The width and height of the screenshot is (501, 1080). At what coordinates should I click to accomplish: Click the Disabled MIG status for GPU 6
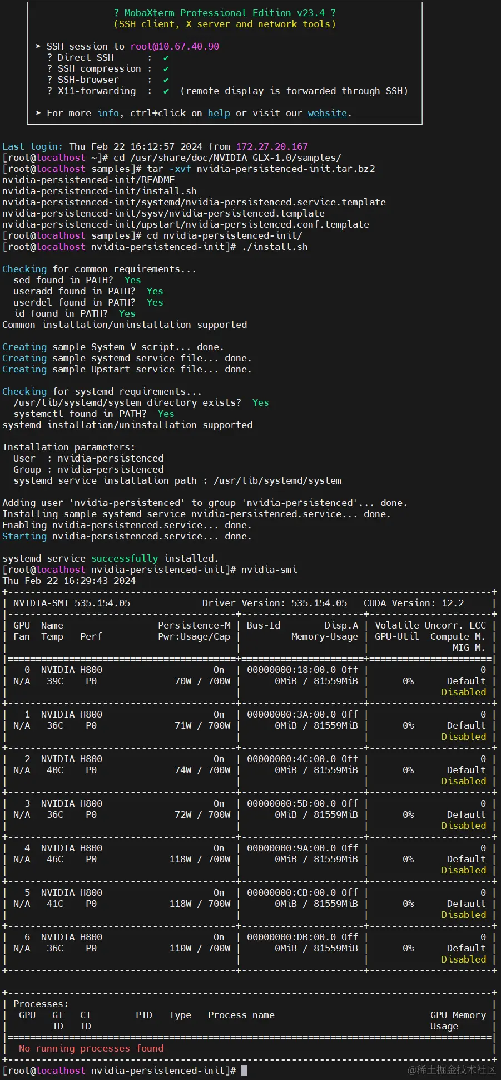click(464, 959)
